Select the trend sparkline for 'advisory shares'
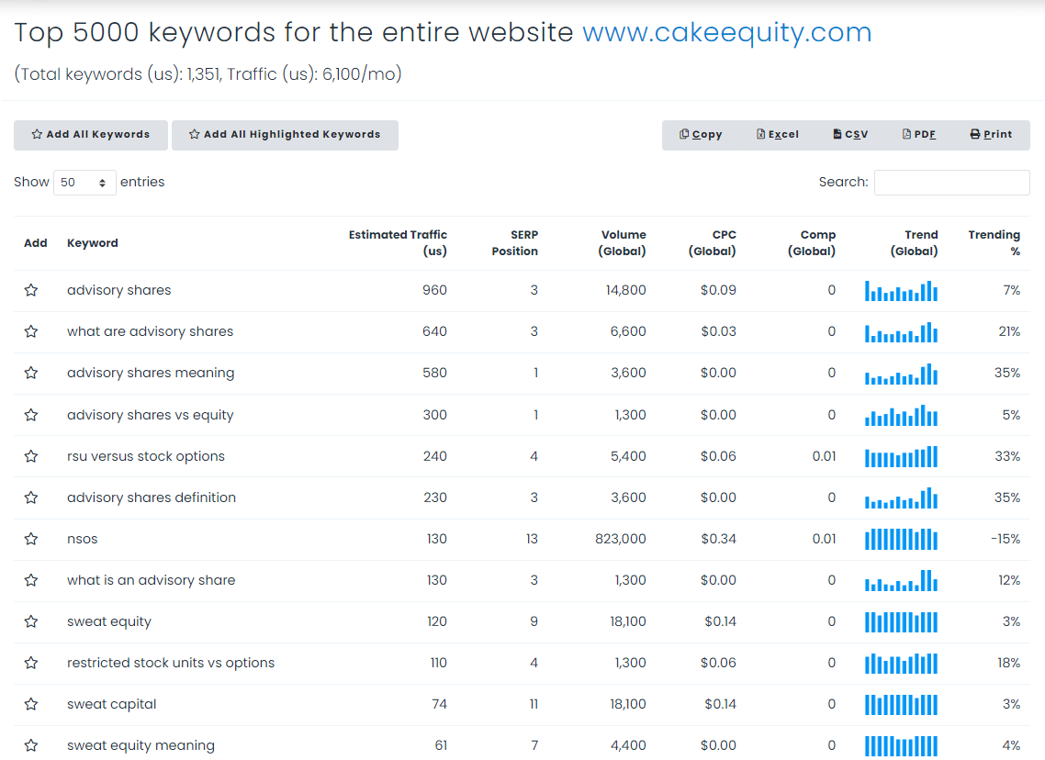The width and height of the screenshot is (1045, 760). tap(901, 290)
